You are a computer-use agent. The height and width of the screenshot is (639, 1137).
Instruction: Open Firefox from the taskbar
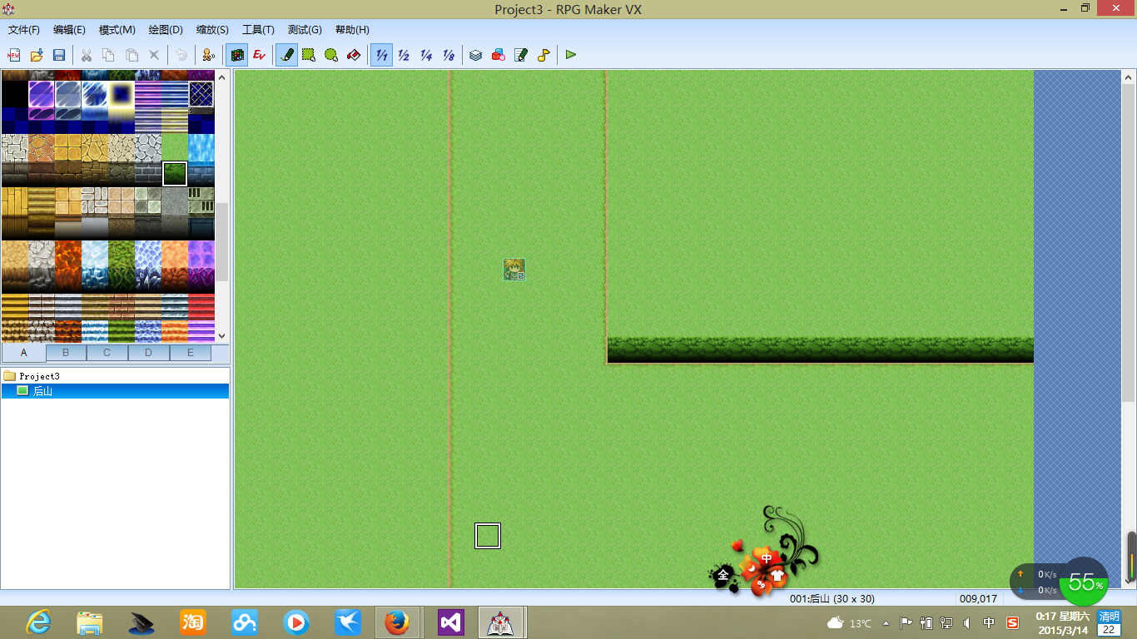pyautogui.click(x=398, y=622)
